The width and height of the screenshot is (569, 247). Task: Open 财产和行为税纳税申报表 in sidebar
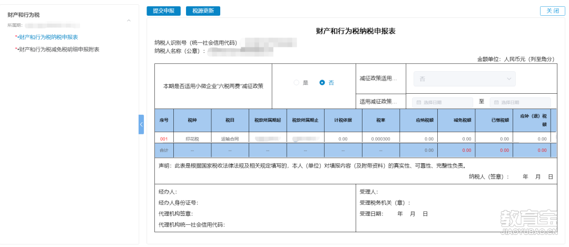[x=48, y=37]
